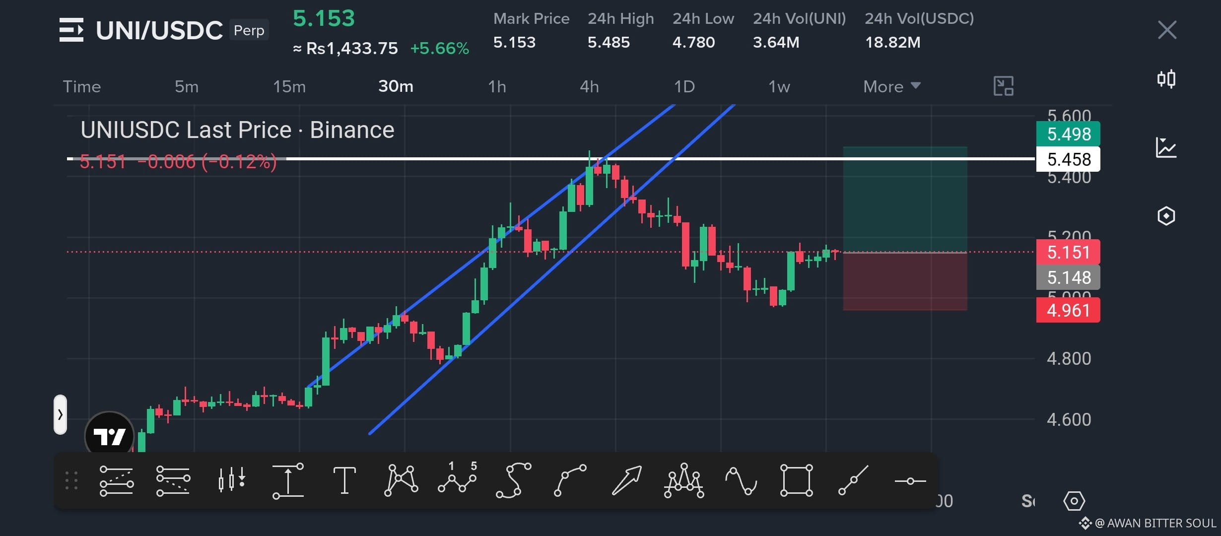Choose the XABCD pattern drawing tool
This screenshot has width=1221, height=536.
[401, 480]
